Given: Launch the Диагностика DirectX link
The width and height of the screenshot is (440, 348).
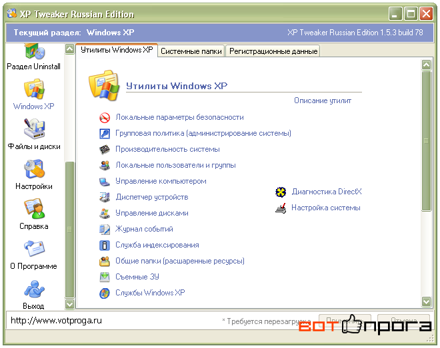Looking at the screenshot, I should point(327,192).
